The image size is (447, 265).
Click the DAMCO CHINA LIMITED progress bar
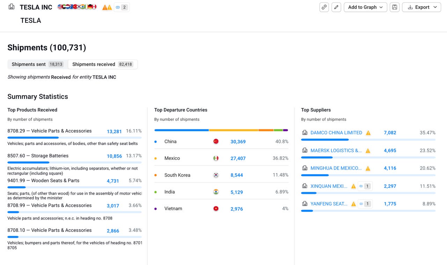coord(368,139)
